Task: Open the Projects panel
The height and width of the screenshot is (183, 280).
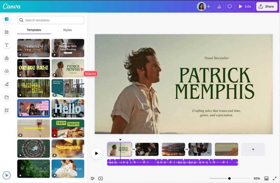Action: click(7, 97)
